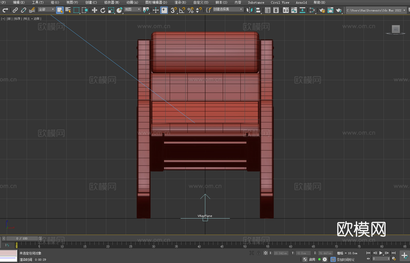Click the [+] viewport general menu label
410x263 pixels.
click(x=3, y=19)
